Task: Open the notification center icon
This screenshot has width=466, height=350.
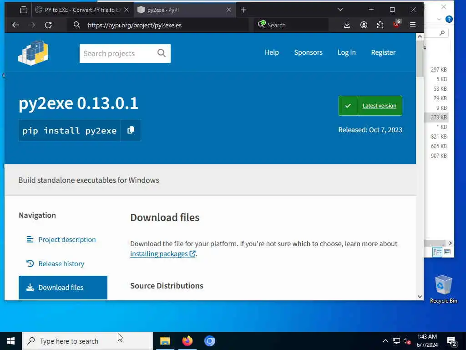Action: (452, 341)
